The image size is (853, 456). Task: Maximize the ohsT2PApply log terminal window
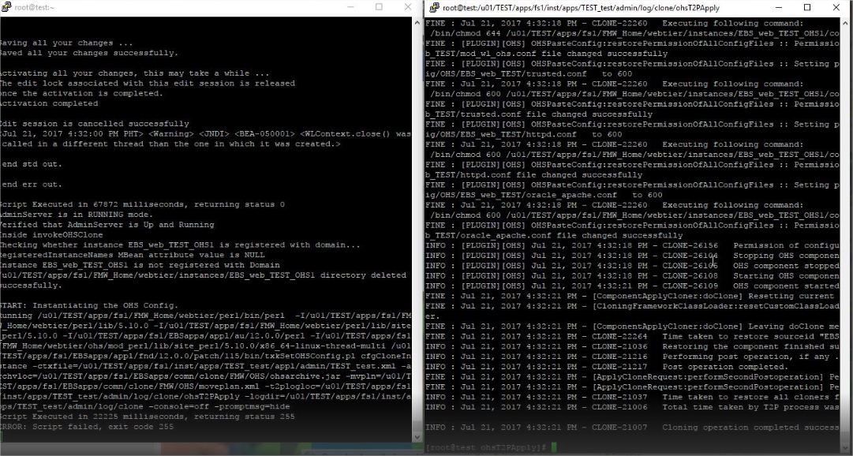(x=806, y=7)
